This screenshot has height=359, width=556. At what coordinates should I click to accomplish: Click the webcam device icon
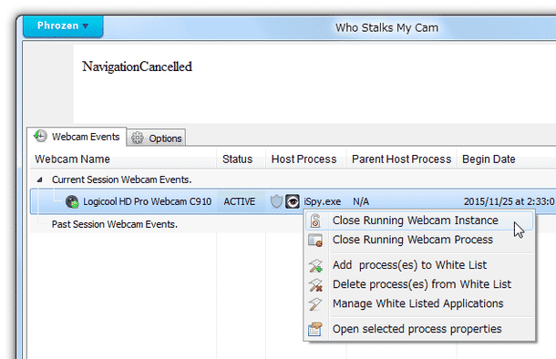[x=72, y=201]
